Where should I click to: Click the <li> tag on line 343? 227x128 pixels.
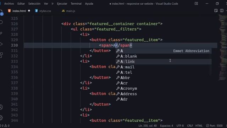coord(85,115)
